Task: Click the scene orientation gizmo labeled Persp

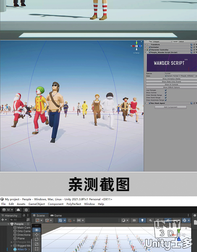Action: 137,47
